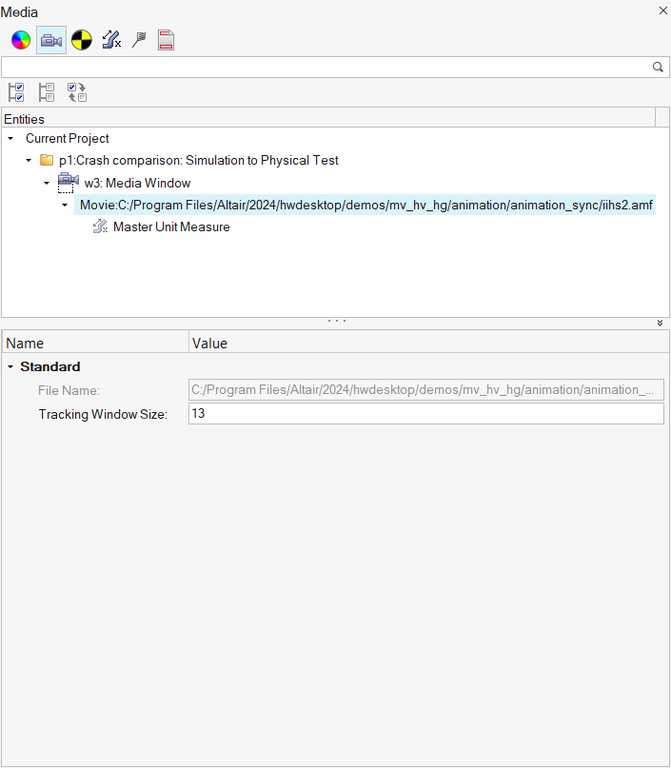Collapse the p1 Crash comparison folder

(29, 161)
